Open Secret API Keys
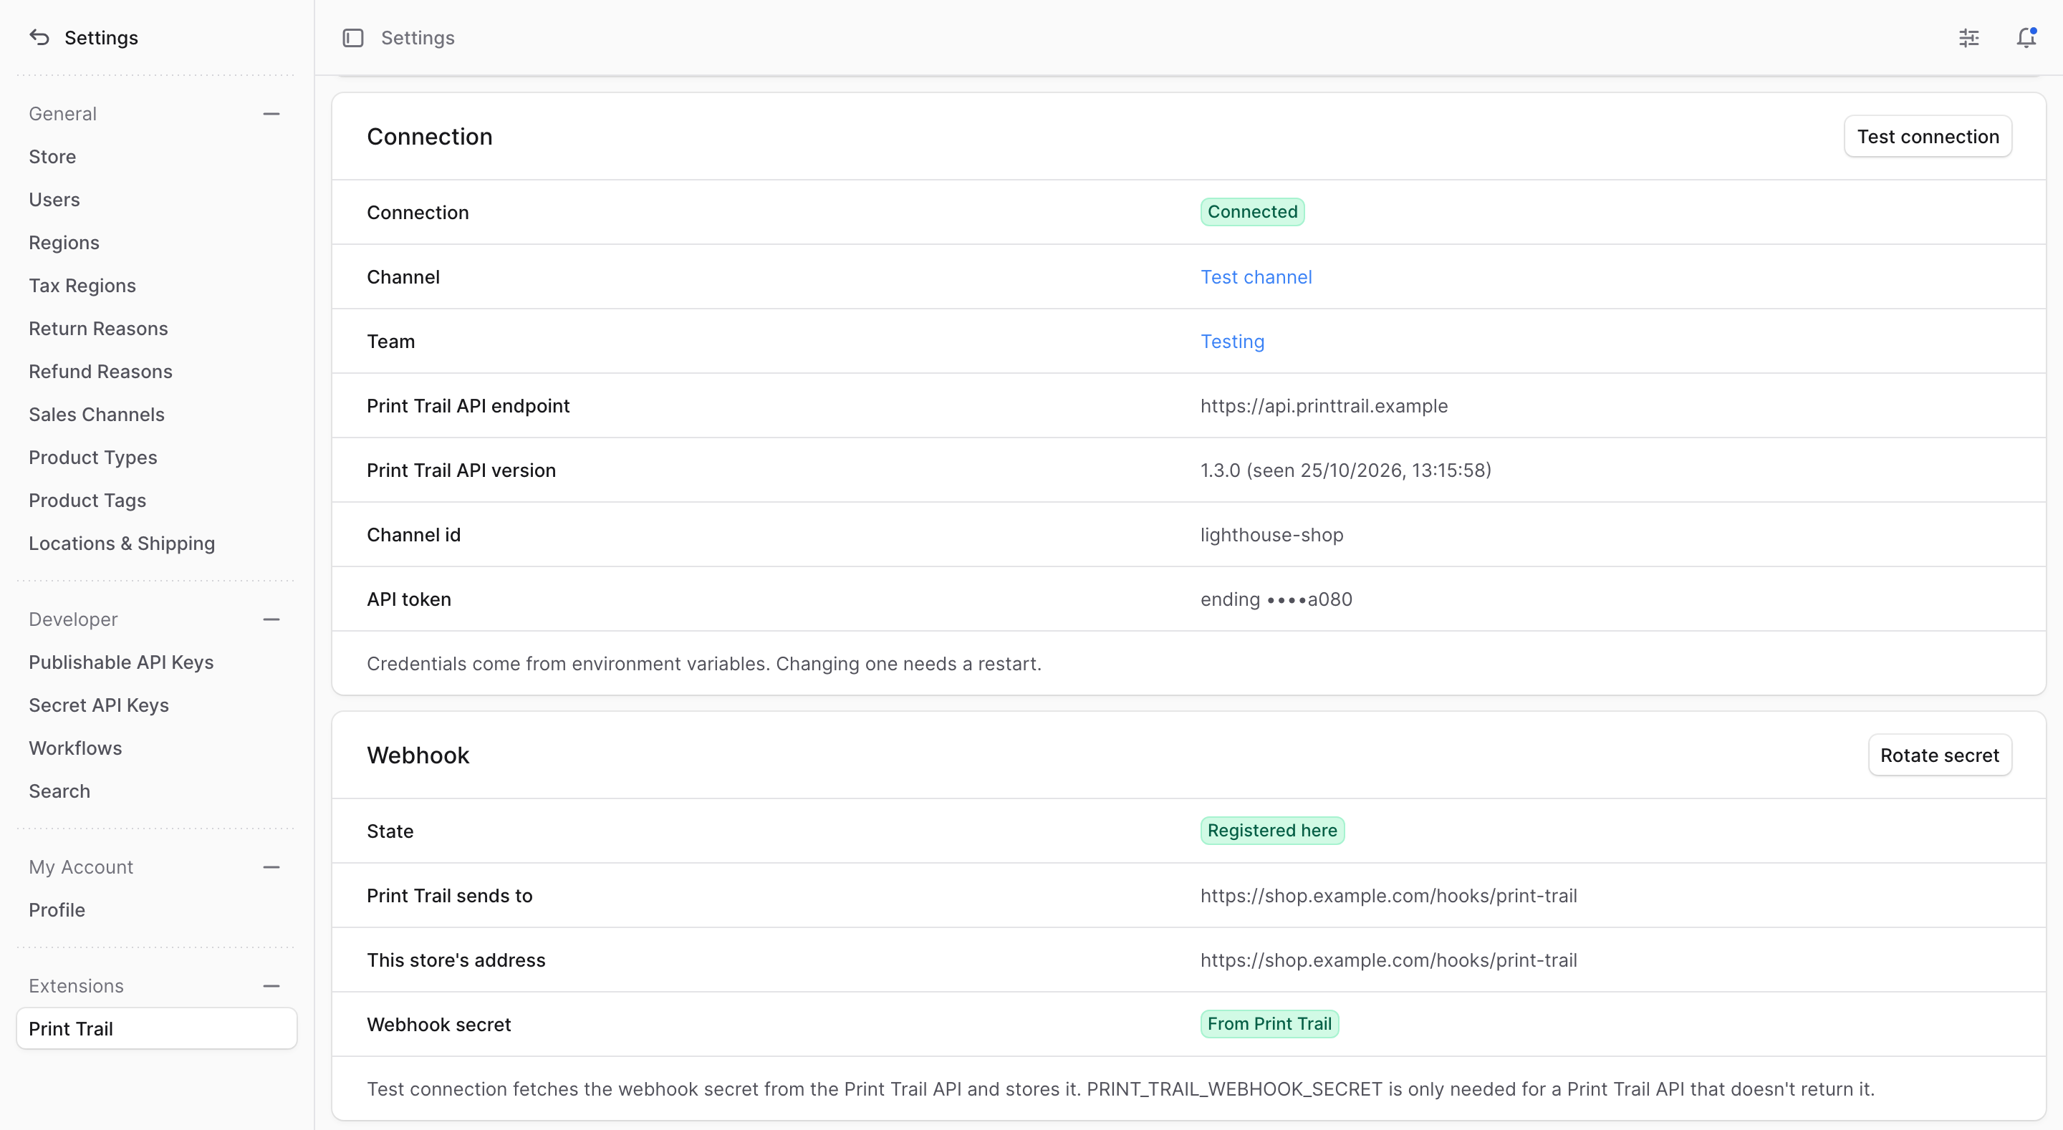This screenshot has height=1130, width=2063. 157,705
